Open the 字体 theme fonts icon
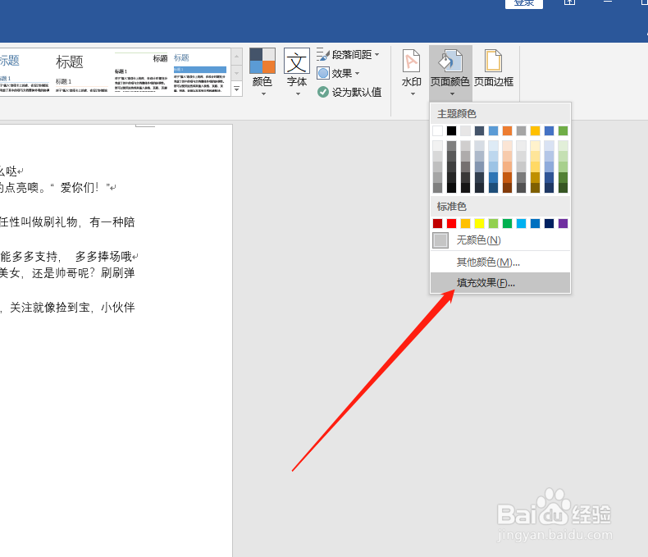The width and height of the screenshot is (648, 557). coord(297,61)
